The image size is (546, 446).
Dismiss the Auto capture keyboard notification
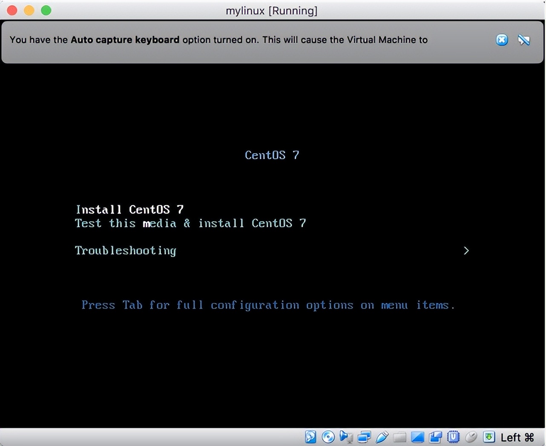click(502, 40)
